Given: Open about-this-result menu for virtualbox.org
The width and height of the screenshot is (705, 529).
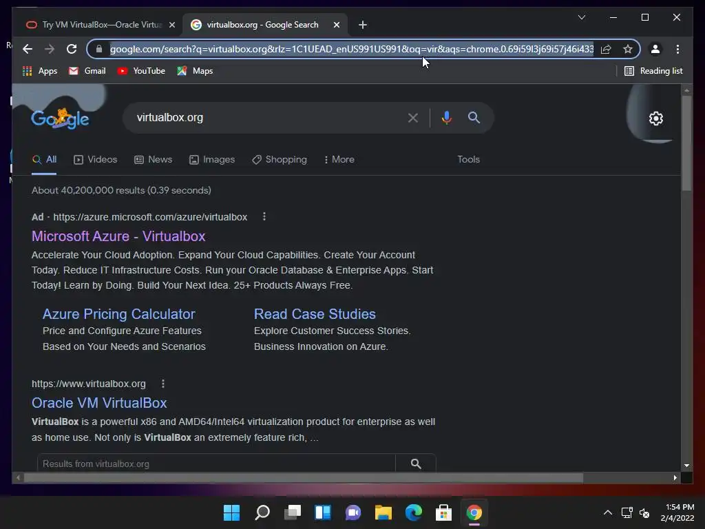Looking at the screenshot, I should coord(163,384).
